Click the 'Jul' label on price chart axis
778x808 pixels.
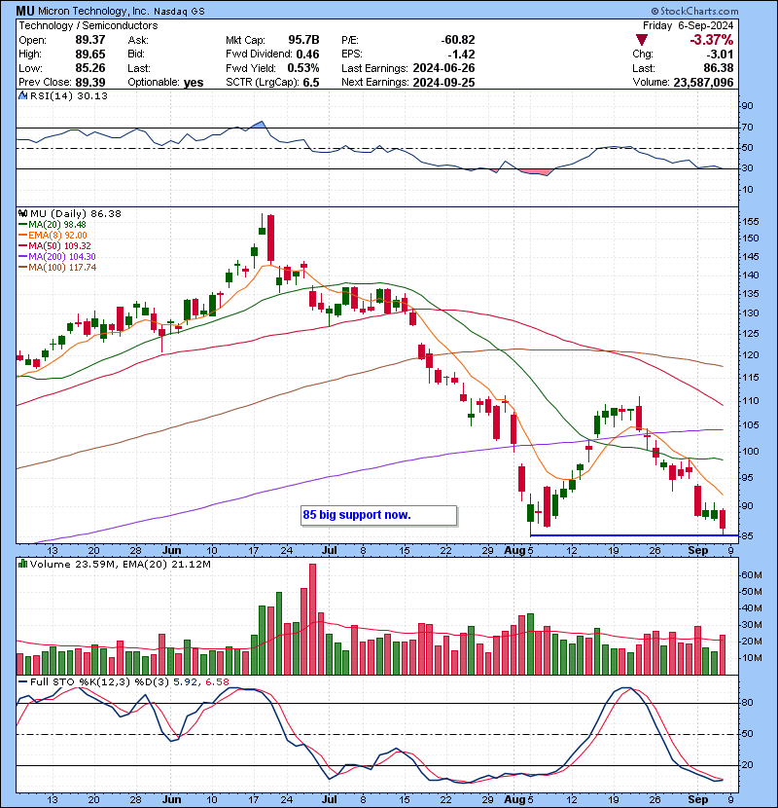point(330,550)
